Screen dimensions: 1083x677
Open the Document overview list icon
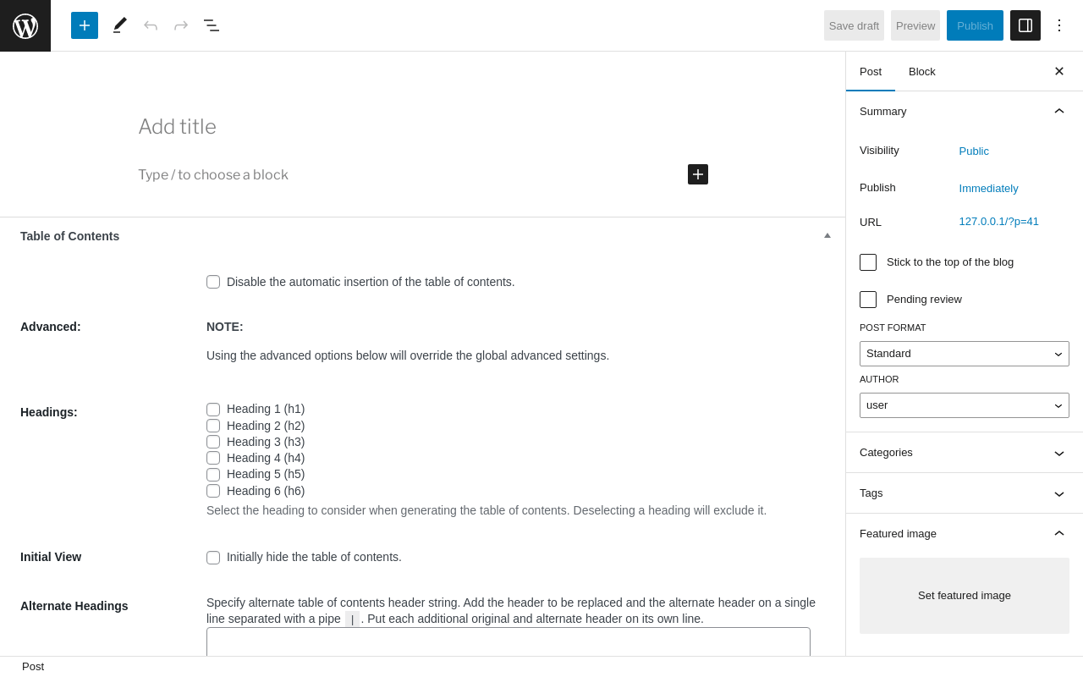pyautogui.click(x=212, y=25)
